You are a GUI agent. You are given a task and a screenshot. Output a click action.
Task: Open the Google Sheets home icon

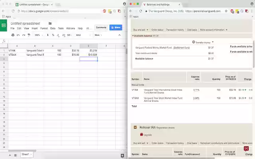[4, 25]
